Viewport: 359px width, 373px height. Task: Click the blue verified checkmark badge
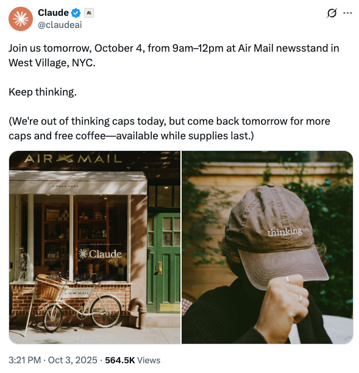[x=76, y=13]
